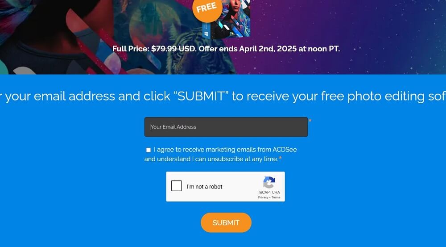Image resolution: width=446 pixels, height=247 pixels.
Task: Click the orange asterisk after "any time."
Action: point(280,158)
